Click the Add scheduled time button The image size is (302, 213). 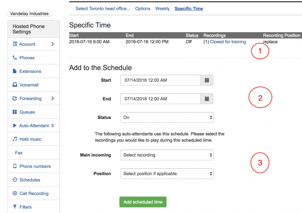[x=143, y=202]
